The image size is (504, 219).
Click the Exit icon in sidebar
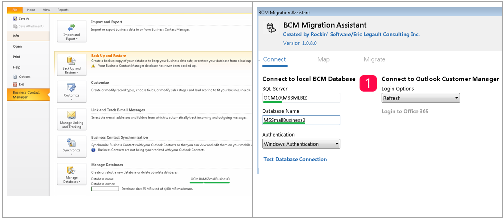(x=15, y=84)
